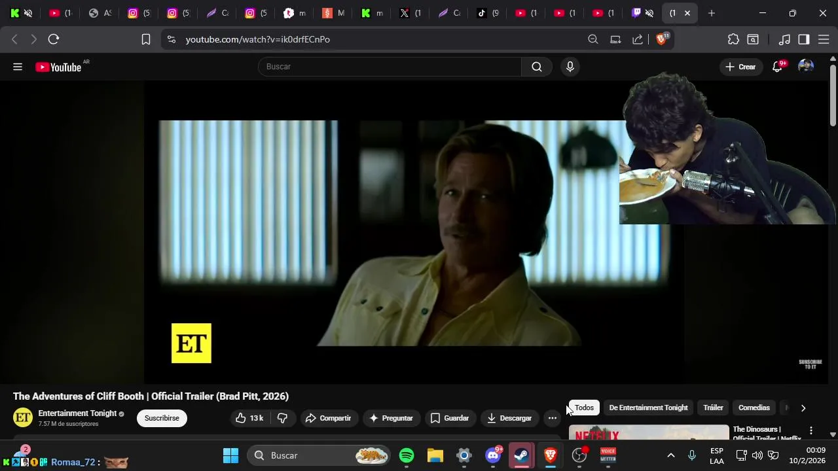Click the video title 'The Adventures of Cliff Booth'
This screenshot has height=471, width=838.
151,396
